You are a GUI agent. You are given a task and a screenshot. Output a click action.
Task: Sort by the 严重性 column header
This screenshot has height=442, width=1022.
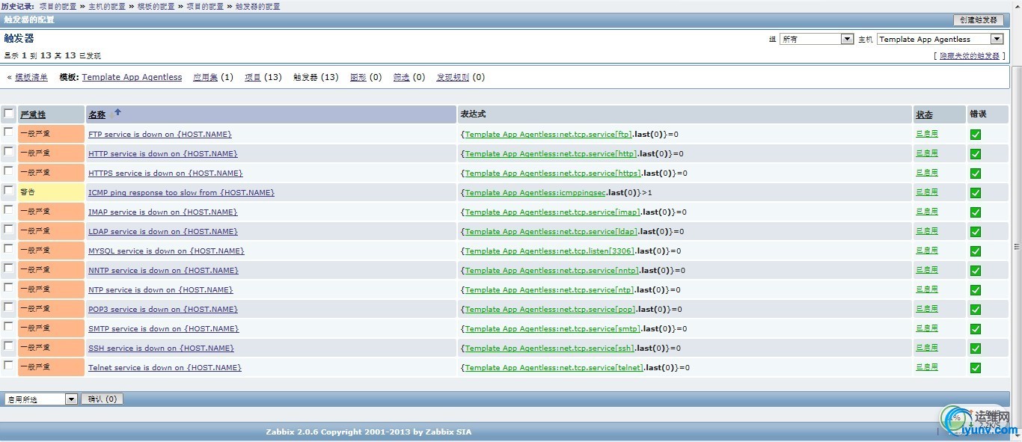tap(33, 114)
